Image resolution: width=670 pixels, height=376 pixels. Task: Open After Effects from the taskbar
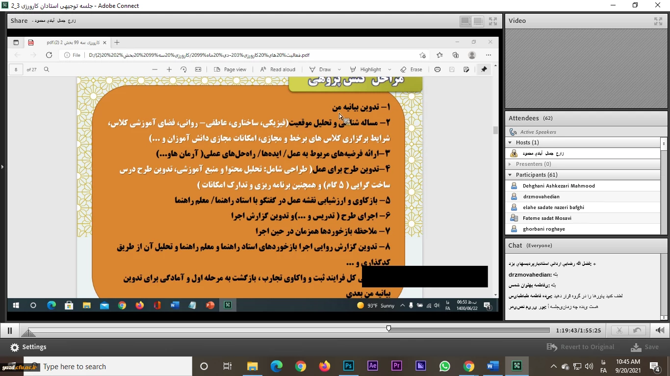[373, 366]
